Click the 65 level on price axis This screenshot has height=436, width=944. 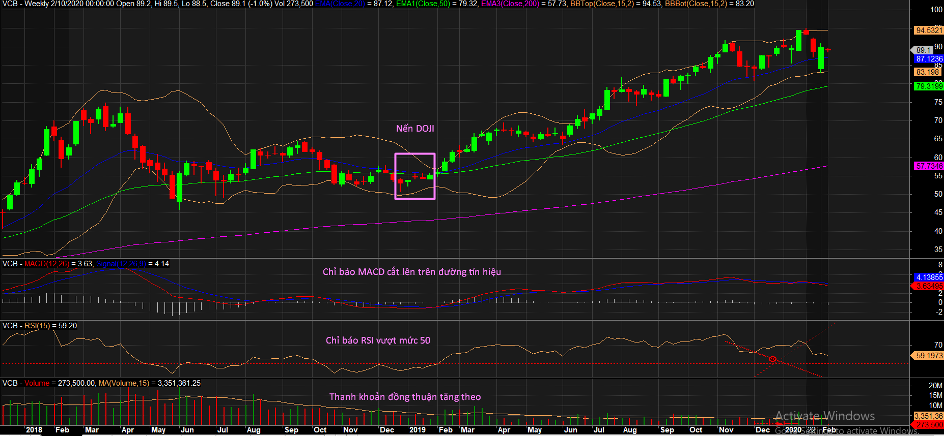coord(938,139)
